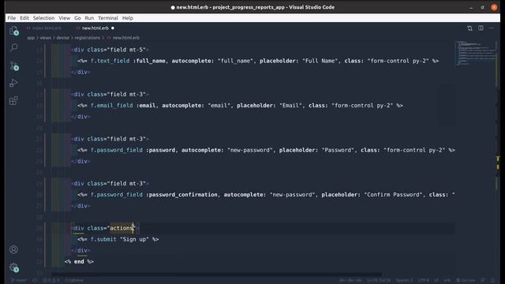Click the notifications bell in status bar

pos(493,280)
